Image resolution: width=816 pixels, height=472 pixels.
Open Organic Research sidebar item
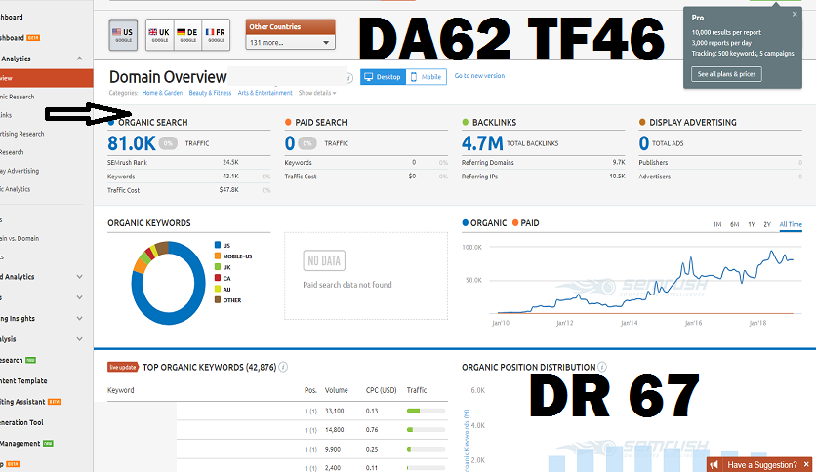coord(18,97)
